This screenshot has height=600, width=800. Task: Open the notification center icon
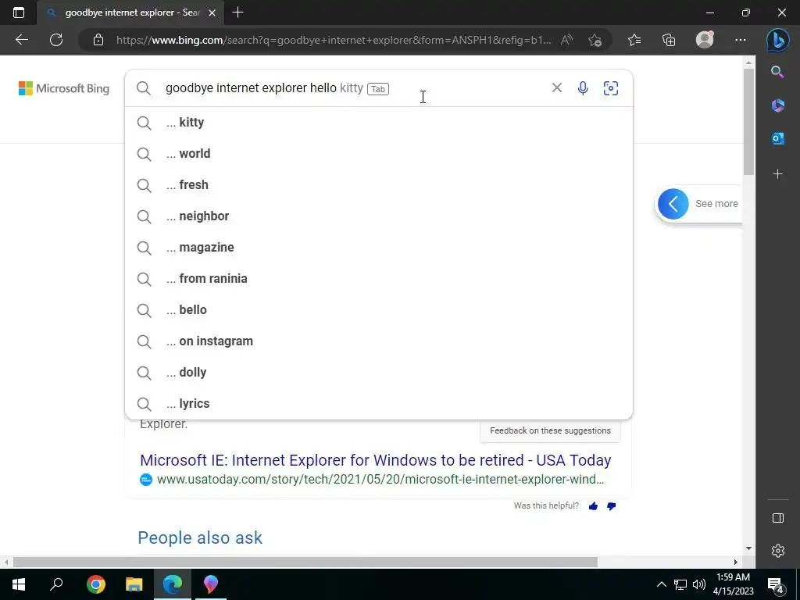click(776, 584)
